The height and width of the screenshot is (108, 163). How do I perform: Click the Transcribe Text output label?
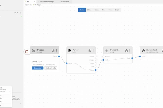(x=129, y=58)
